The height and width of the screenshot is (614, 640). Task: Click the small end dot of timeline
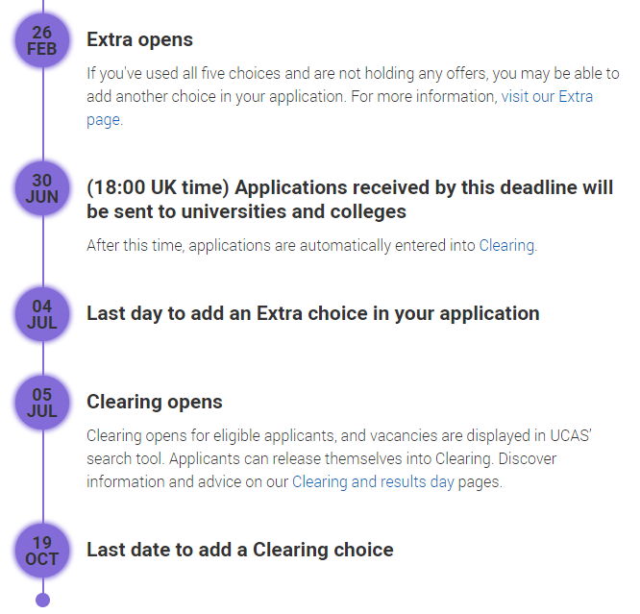tap(43, 601)
